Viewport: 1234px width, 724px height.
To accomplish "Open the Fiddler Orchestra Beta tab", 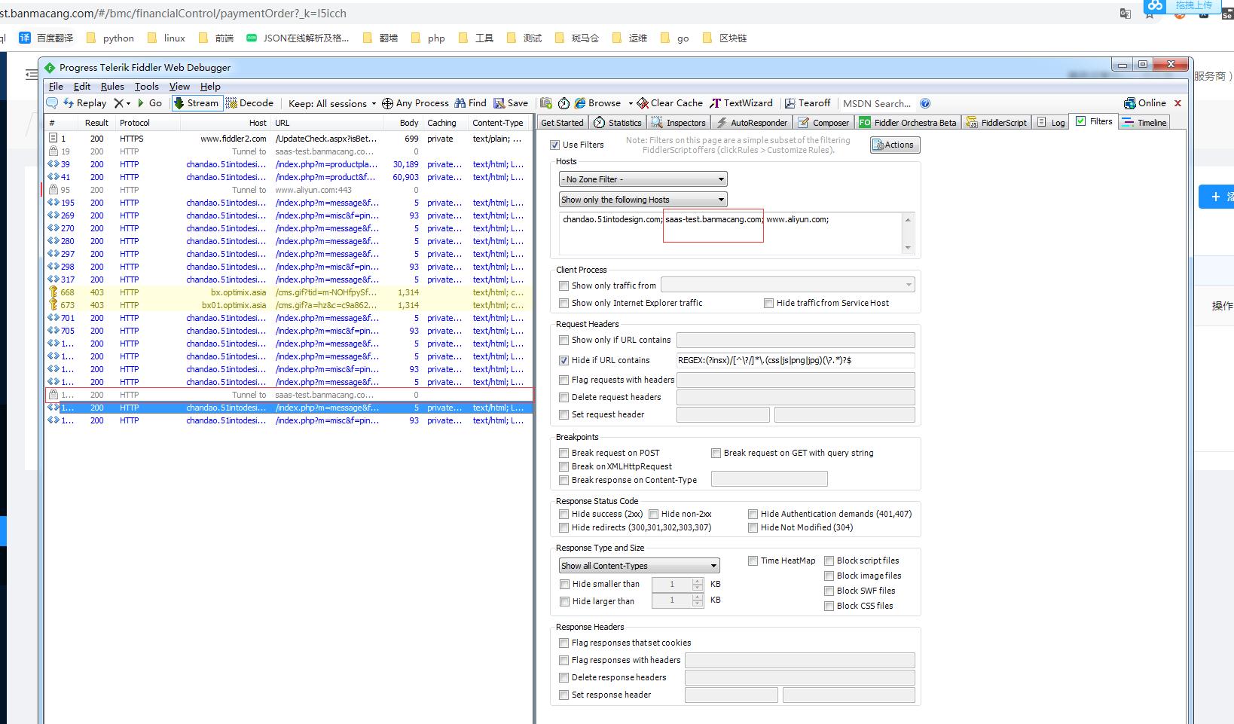I will tap(909, 123).
